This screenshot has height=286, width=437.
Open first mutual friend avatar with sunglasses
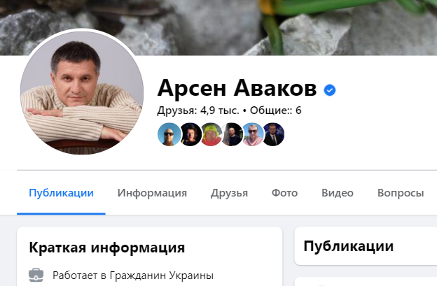pyautogui.click(x=169, y=134)
